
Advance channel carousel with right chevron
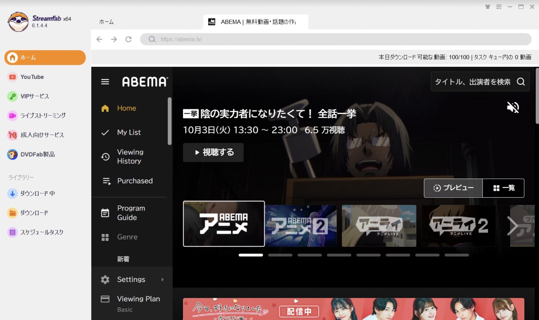513,226
